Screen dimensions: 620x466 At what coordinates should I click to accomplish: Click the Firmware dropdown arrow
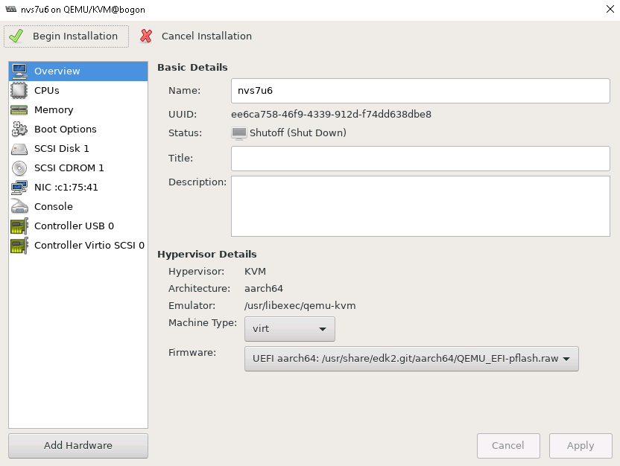pyautogui.click(x=566, y=359)
